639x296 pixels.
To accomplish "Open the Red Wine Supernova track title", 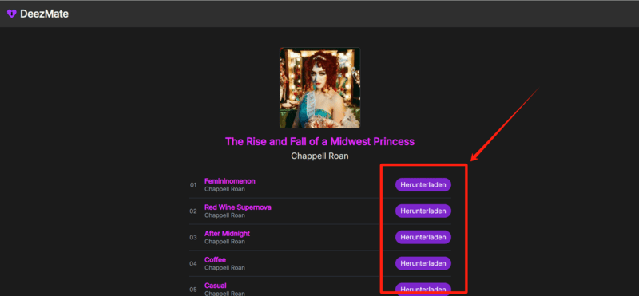I will click(237, 207).
